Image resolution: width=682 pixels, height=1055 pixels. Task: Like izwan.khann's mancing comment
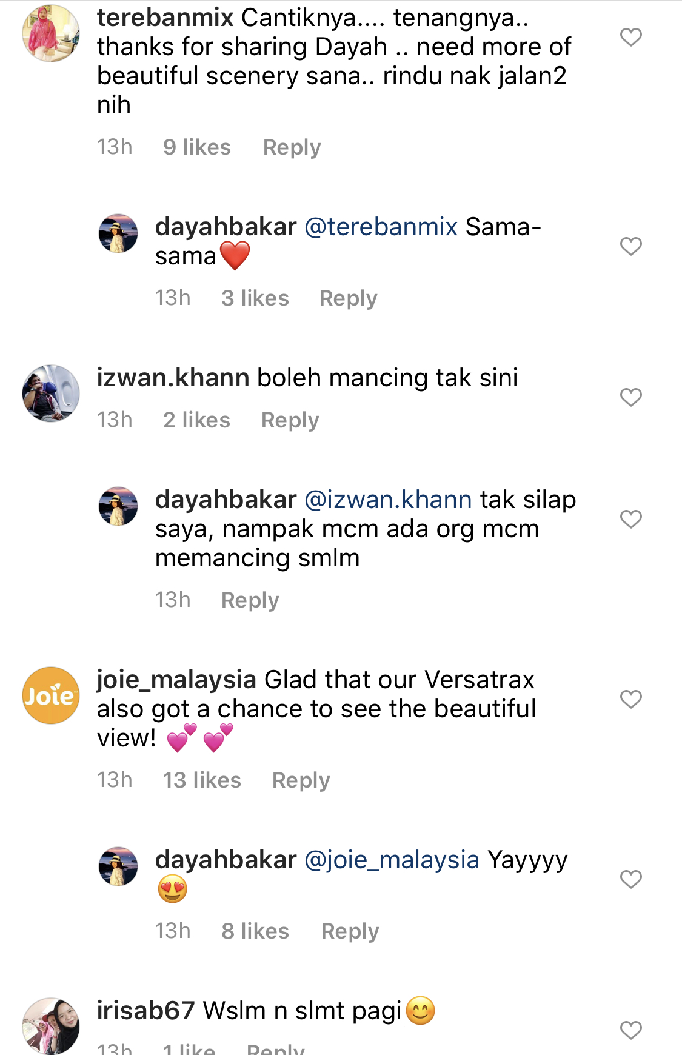pos(630,397)
